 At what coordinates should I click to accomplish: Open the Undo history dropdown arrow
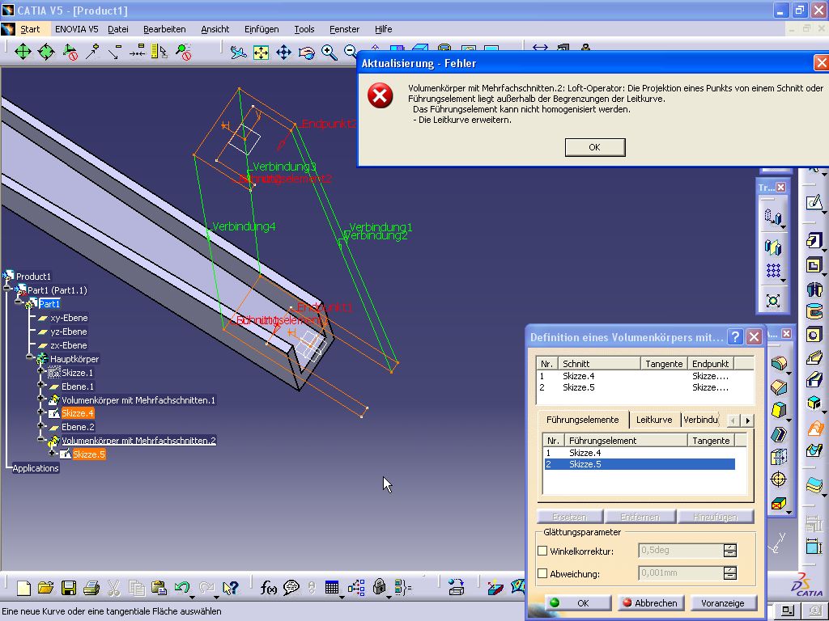191,597
